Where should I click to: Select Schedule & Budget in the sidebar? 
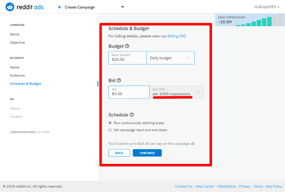click(25, 84)
